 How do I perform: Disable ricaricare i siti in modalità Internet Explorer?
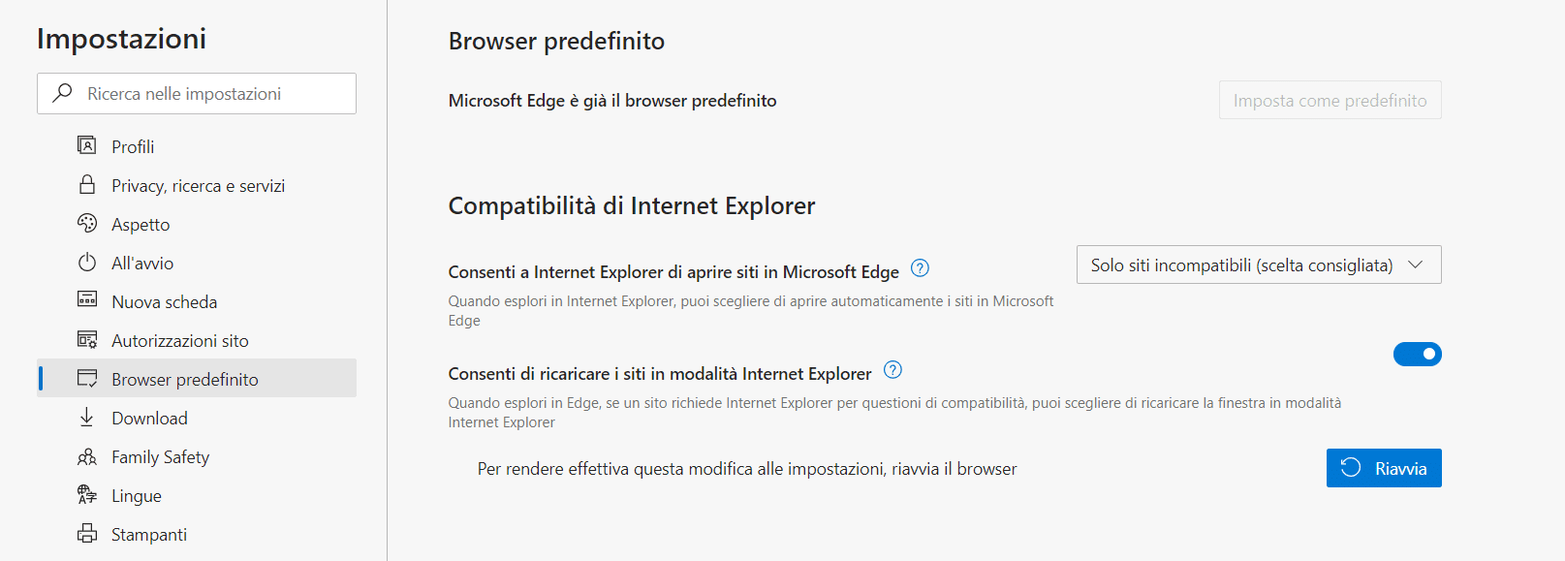(x=1417, y=354)
